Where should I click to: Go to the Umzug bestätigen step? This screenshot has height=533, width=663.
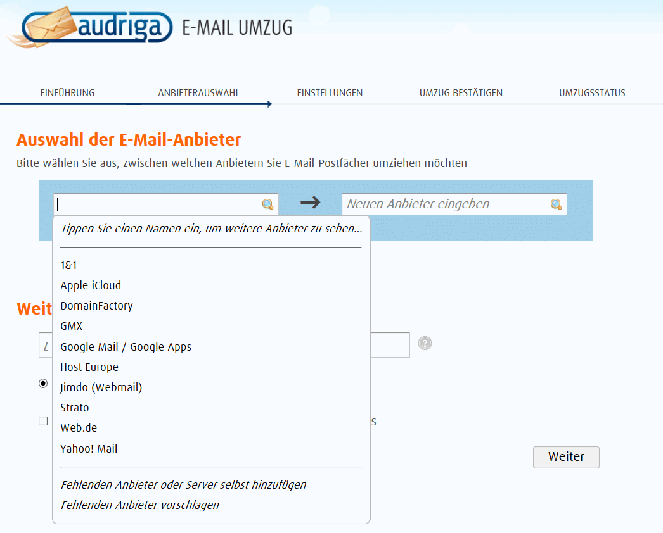461,93
